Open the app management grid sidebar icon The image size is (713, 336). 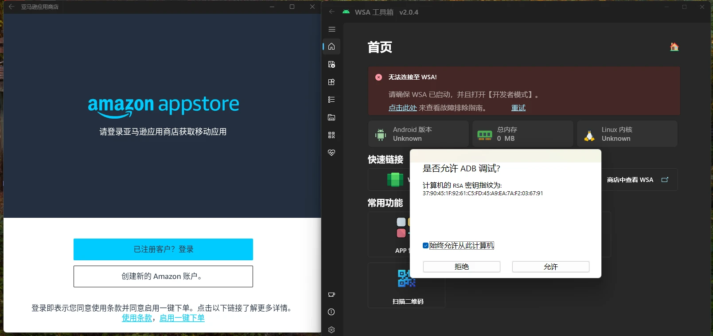pyautogui.click(x=331, y=82)
